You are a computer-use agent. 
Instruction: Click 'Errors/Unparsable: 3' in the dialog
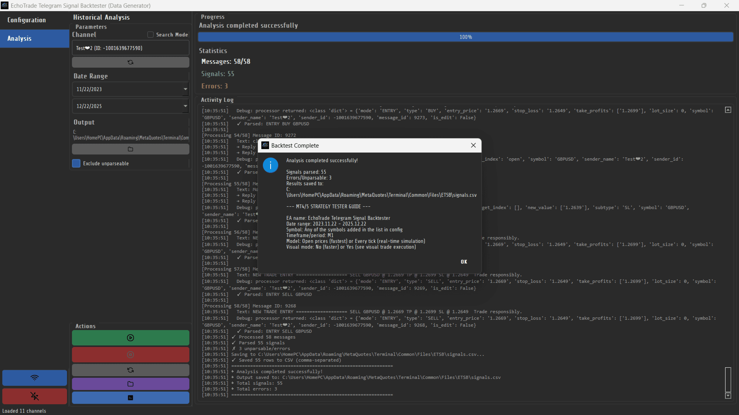309,178
